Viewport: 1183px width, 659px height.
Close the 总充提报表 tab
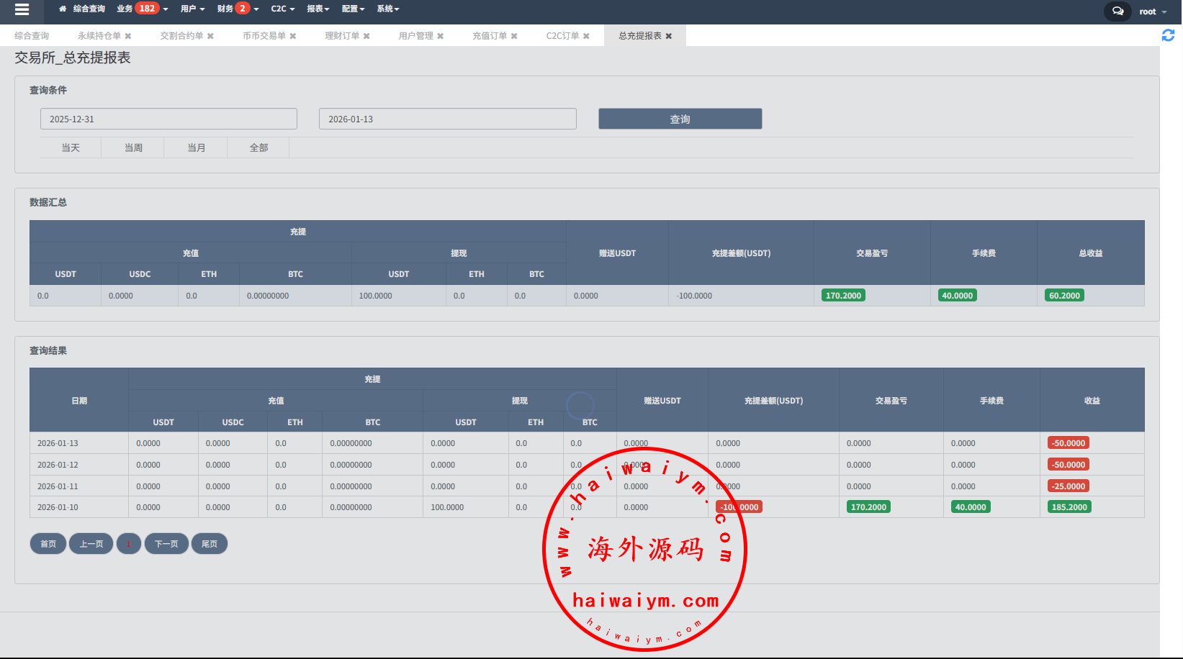coord(669,36)
